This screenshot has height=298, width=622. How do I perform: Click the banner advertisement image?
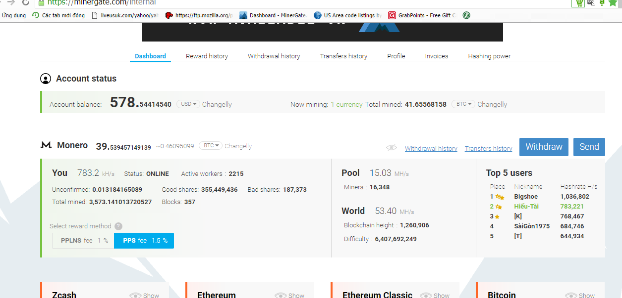(x=323, y=33)
